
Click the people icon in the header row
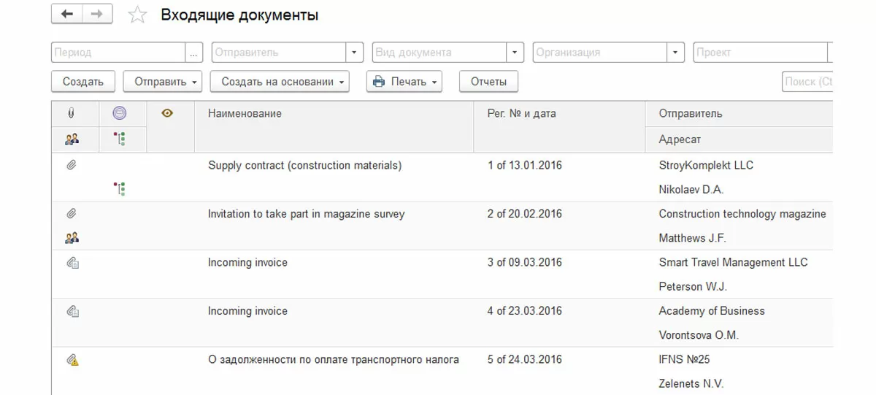coord(72,139)
